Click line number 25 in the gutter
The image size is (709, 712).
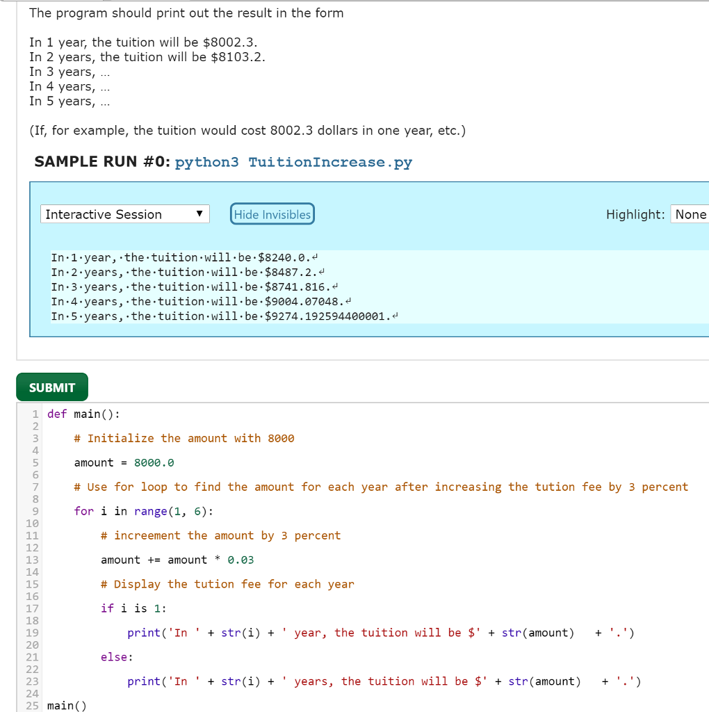coord(32,706)
